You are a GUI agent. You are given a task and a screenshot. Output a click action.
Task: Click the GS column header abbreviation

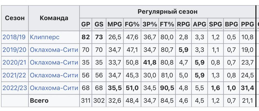pyautogui.click(x=99, y=24)
